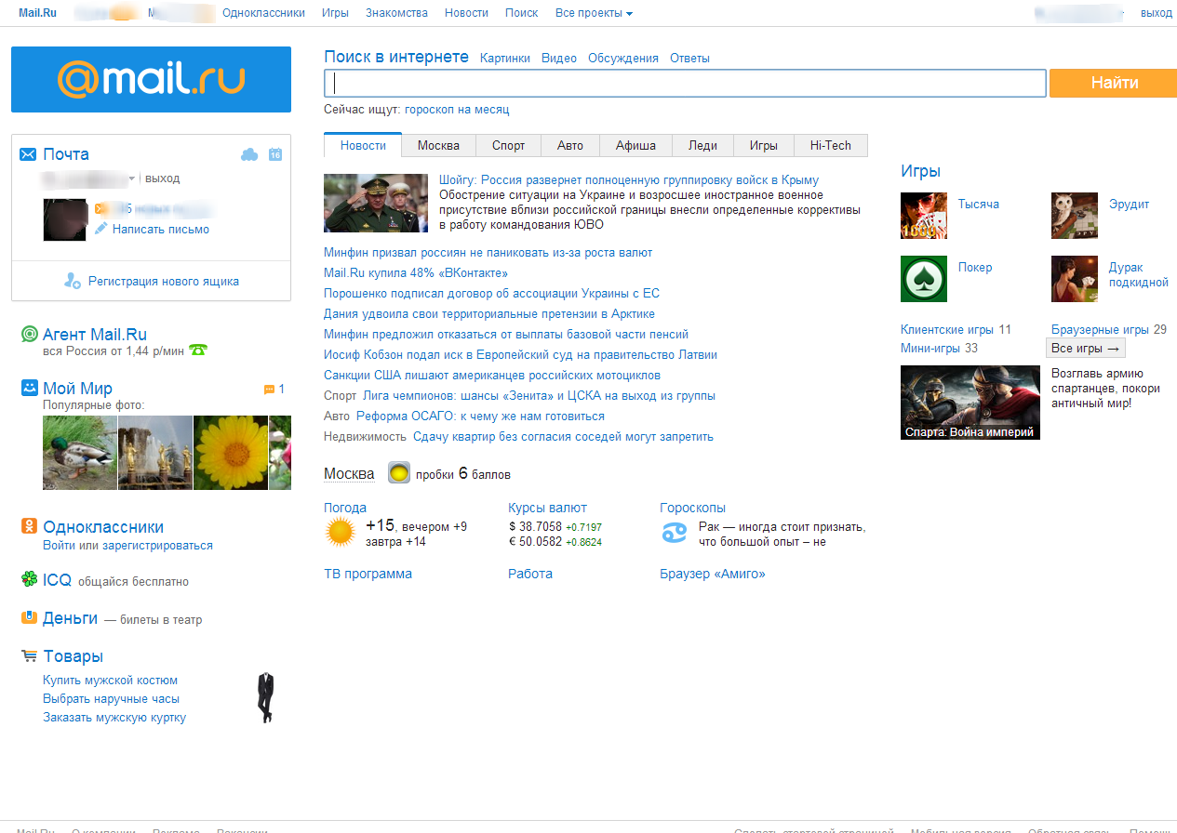1177x833 pixels.
Task: Open news Mail.Ru купила 48% «ВКонтакте»
Action: click(x=416, y=272)
